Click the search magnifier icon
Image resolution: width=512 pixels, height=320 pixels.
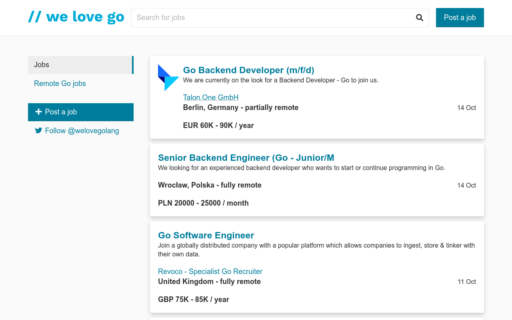click(419, 18)
